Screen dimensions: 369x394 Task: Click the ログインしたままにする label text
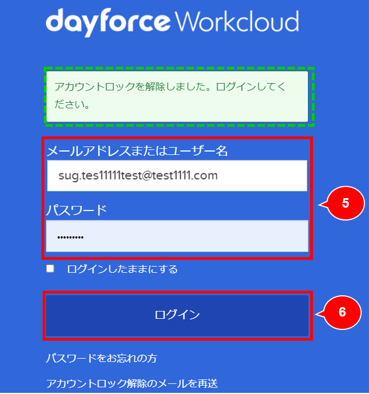point(122,269)
